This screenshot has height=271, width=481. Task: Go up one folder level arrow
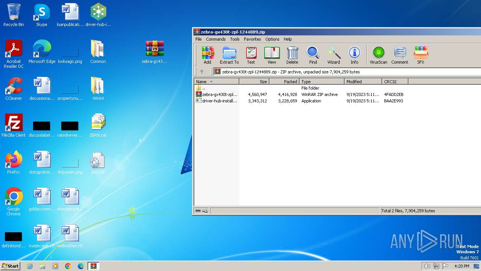click(202, 72)
